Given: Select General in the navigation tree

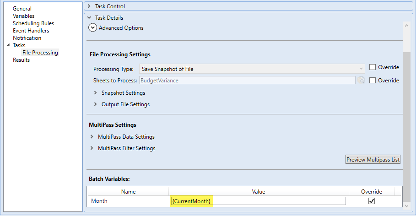Looking at the screenshot, I should (22, 9).
